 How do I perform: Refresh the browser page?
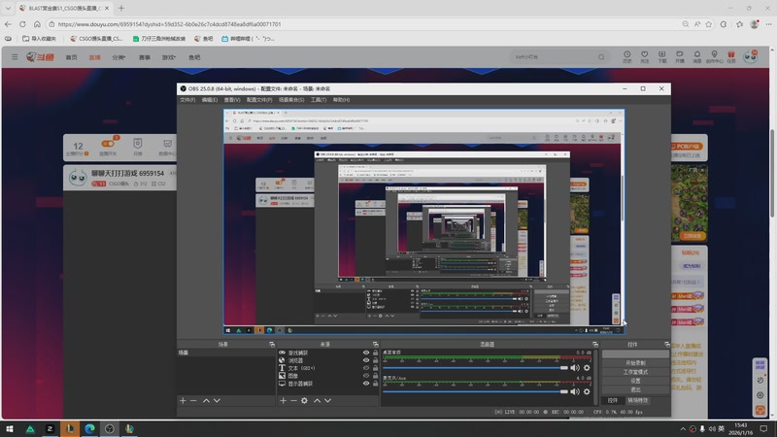click(22, 23)
